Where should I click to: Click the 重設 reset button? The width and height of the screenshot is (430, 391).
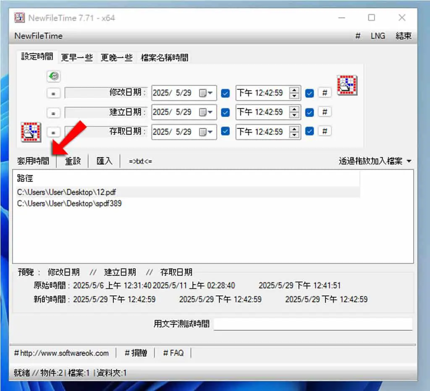coord(73,161)
